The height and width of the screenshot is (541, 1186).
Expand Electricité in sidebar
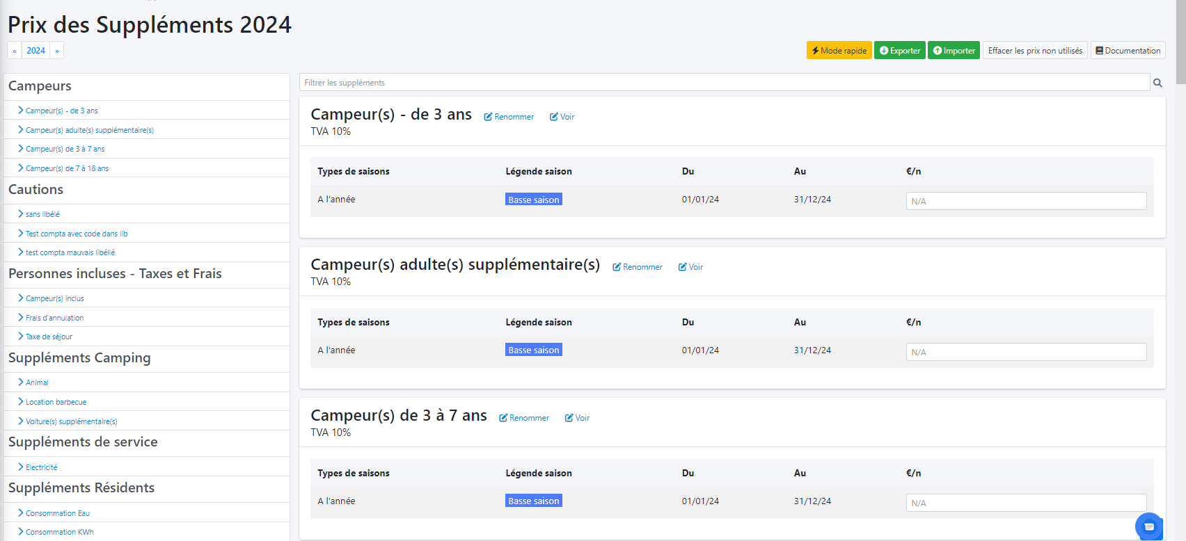point(41,467)
